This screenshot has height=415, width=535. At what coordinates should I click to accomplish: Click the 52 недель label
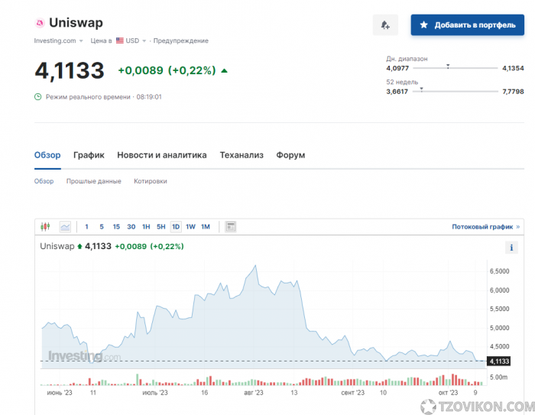(x=402, y=82)
